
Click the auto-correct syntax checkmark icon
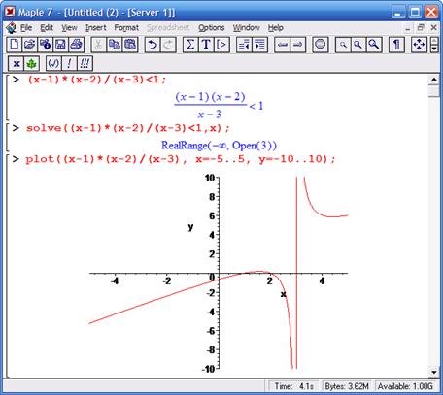[53, 63]
